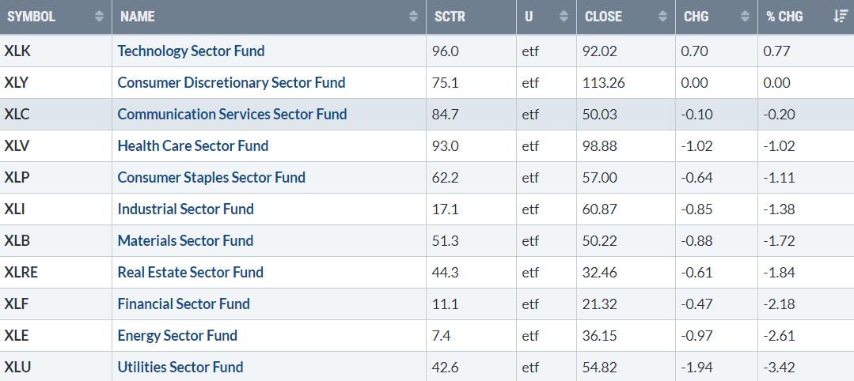Viewport: 854px width, 381px height.
Task: Open the Industrial Sector Fund link
Action: click(185, 209)
